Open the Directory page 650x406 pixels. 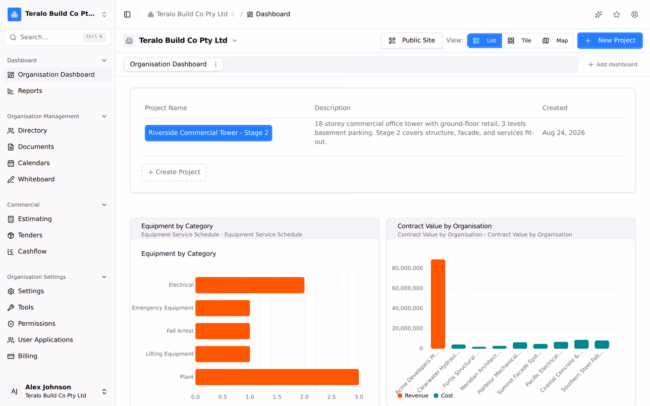57,131
